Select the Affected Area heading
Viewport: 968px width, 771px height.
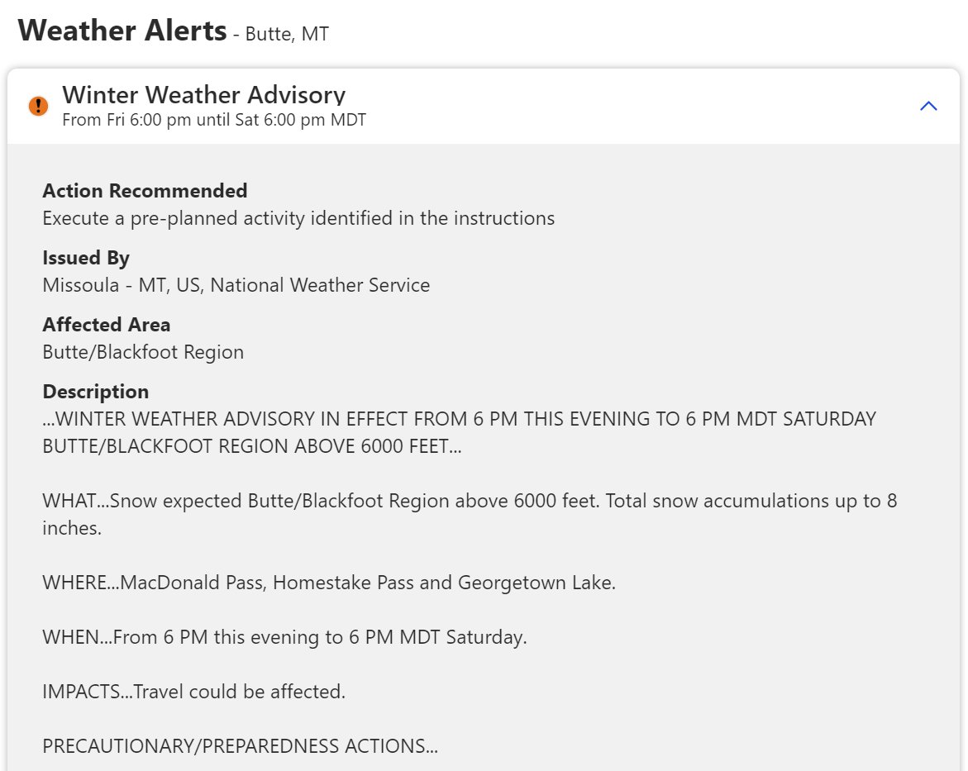[x=106, y=325]
